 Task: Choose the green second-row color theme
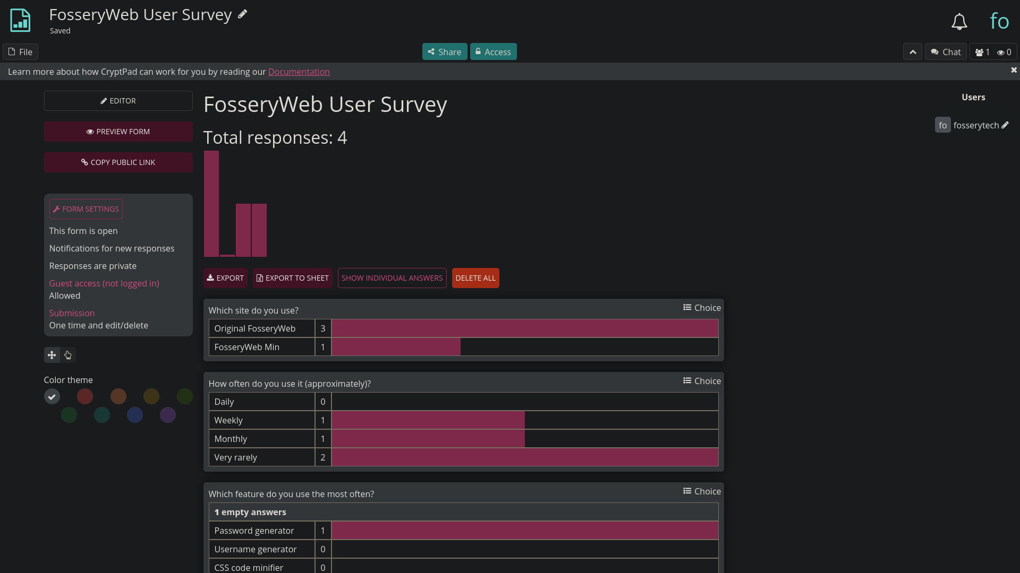tap(69, 415)
